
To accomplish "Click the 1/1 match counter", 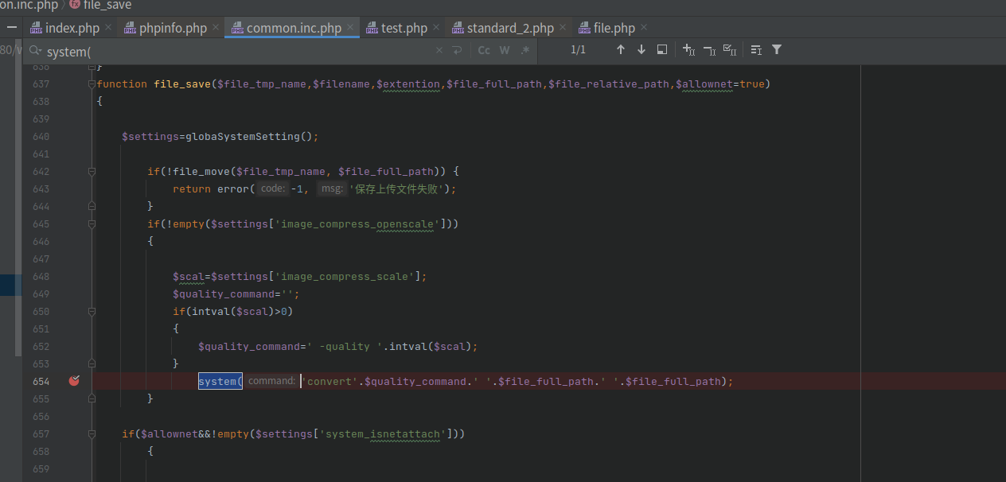I will pyautogui.click(x=579, y=50).
